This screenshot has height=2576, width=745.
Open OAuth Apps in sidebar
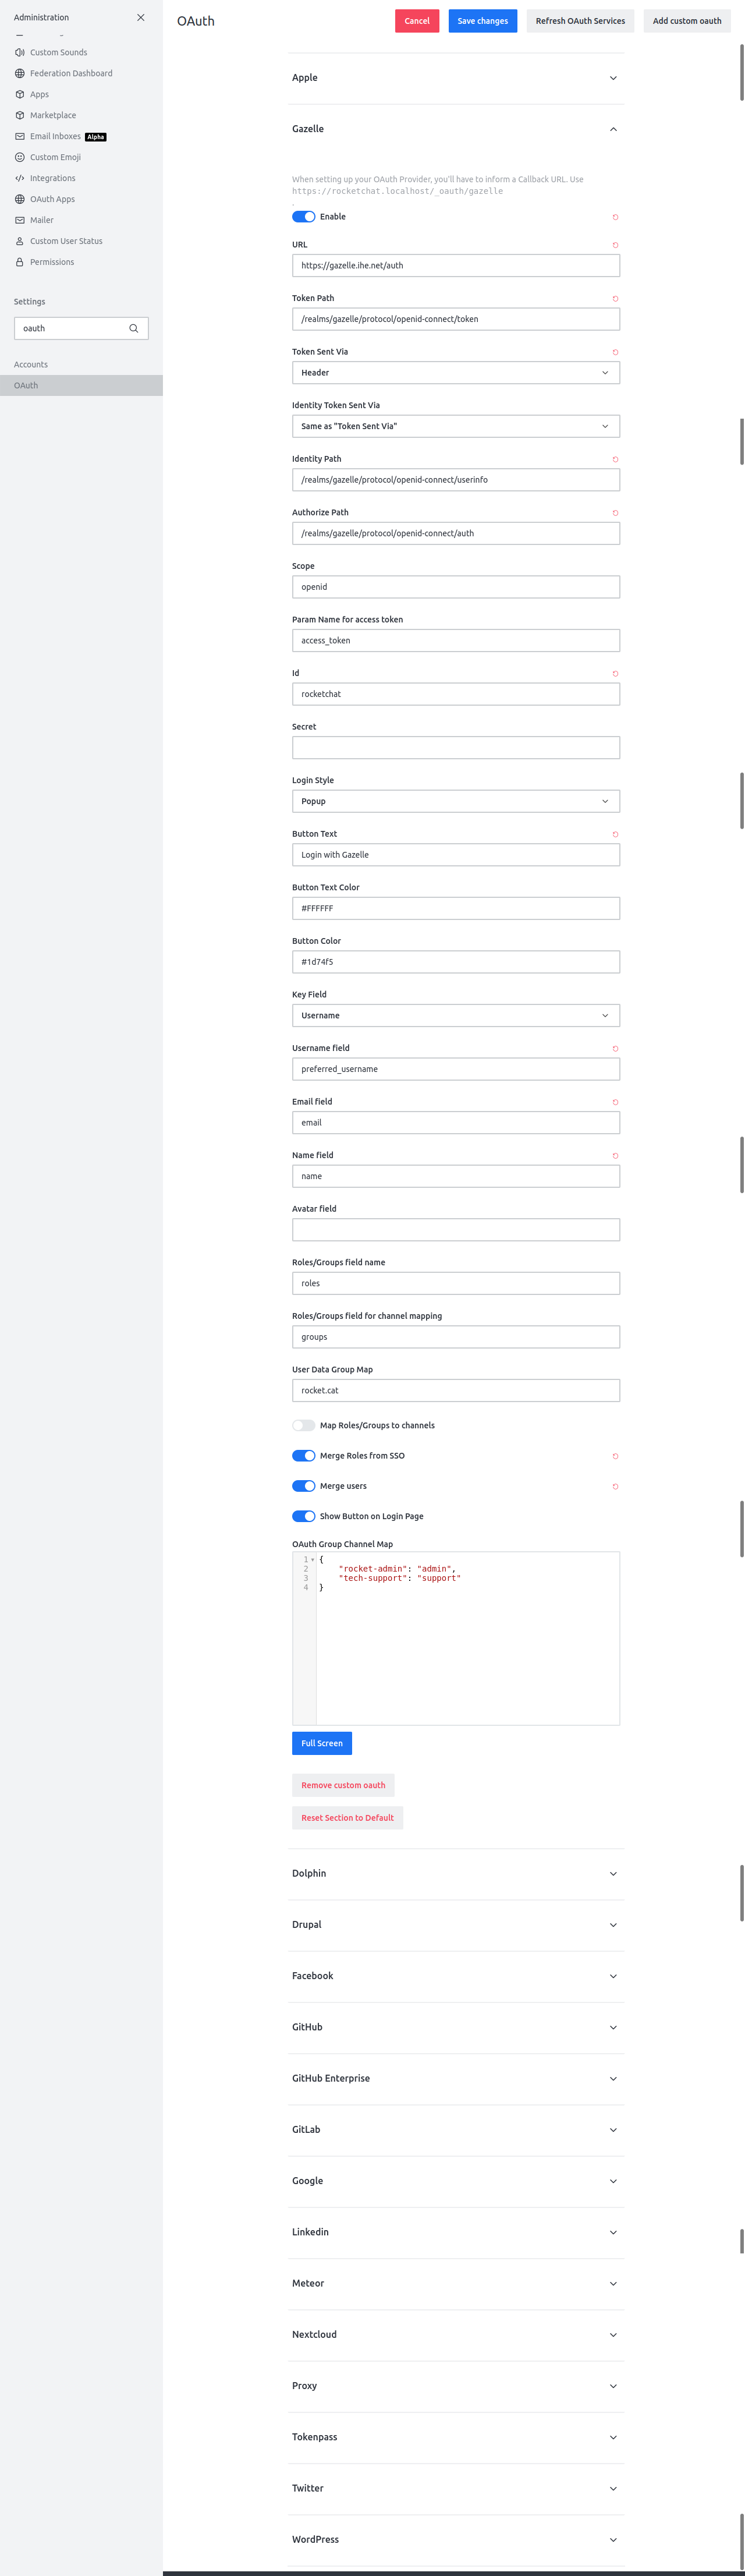pos(52,199)
